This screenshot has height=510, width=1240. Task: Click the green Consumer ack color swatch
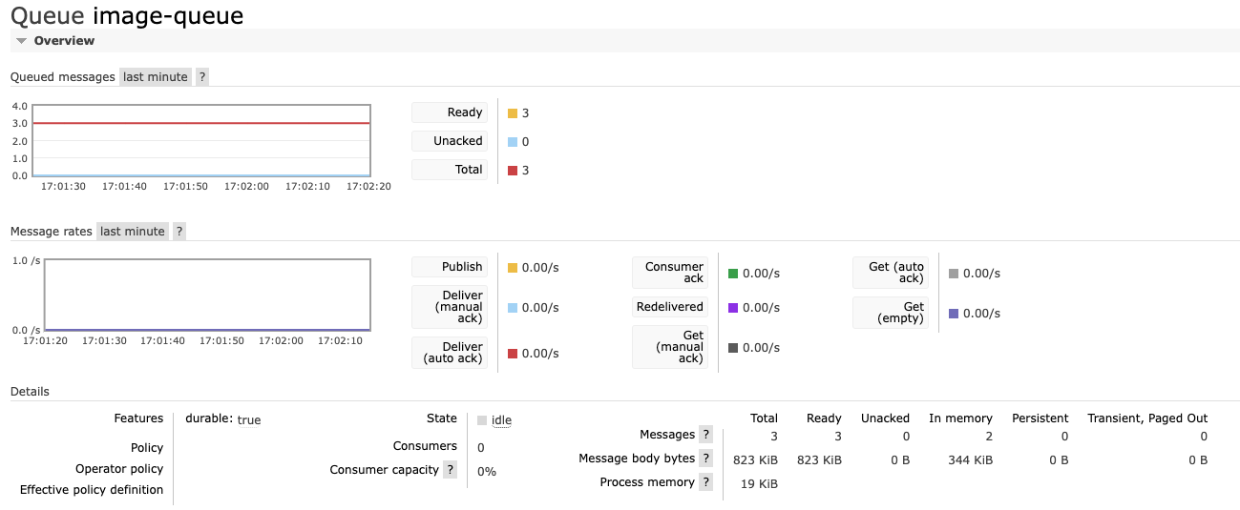[x=733, y=274]
